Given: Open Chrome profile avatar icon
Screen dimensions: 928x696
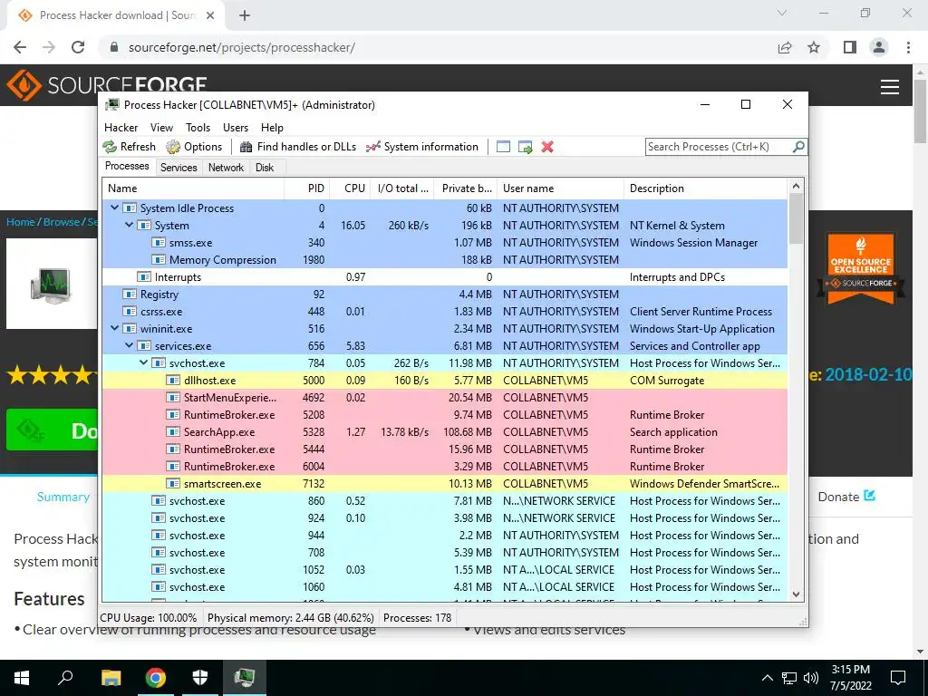Looking at the screenshot, I should [x=879, y=47].
